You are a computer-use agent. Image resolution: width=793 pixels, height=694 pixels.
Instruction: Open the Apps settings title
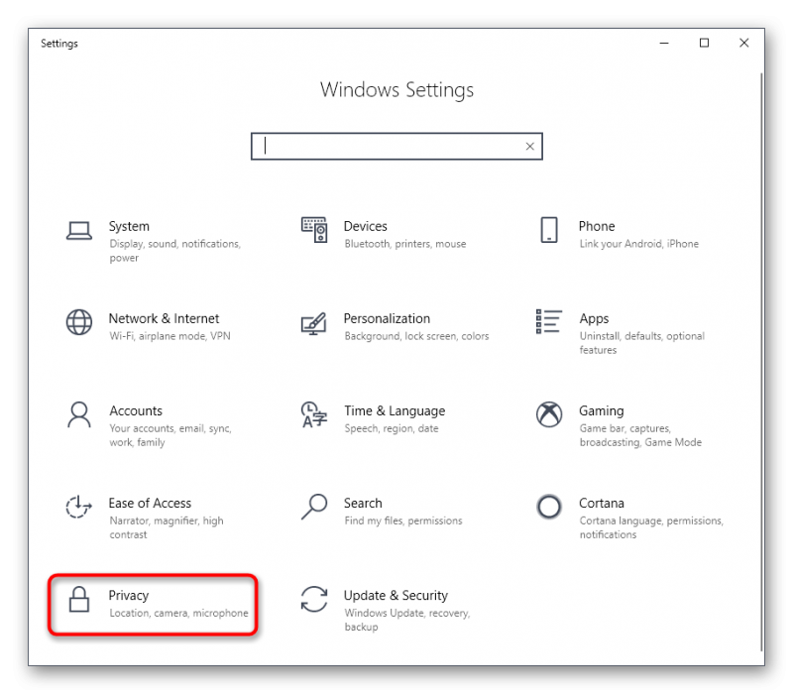coord(594,319)
